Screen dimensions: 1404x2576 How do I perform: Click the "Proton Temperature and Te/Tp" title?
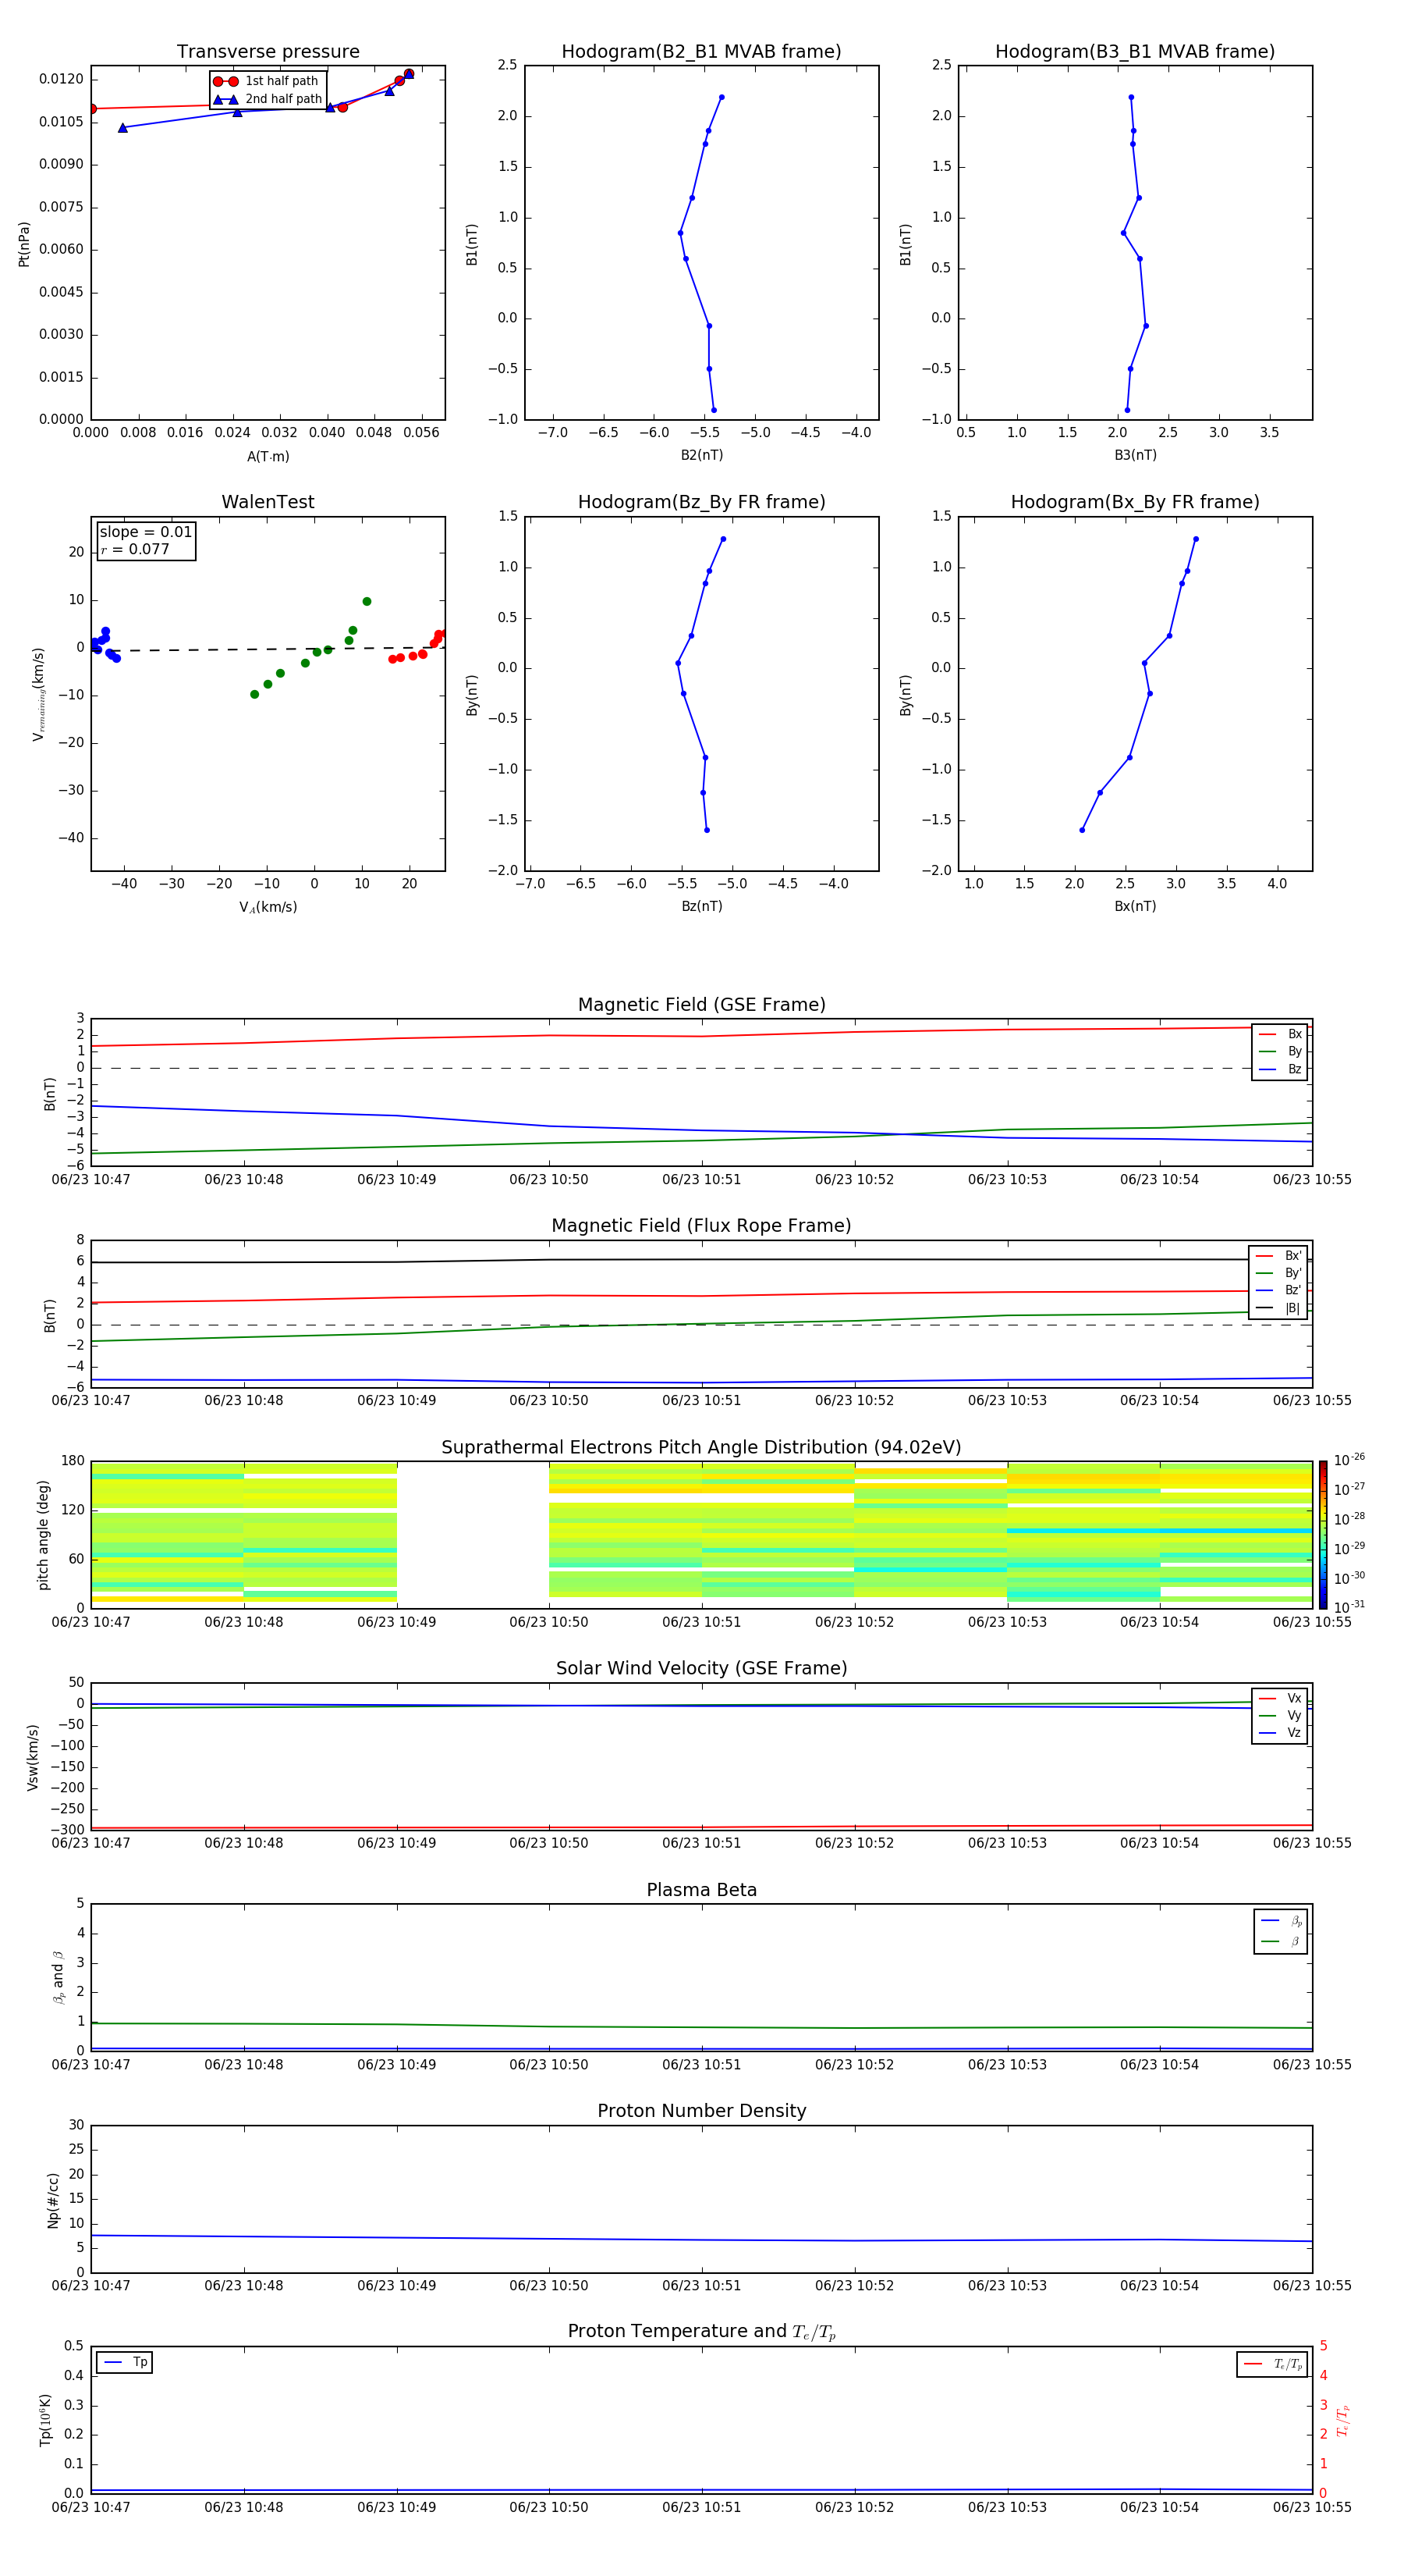click(x=701, y=2332)
